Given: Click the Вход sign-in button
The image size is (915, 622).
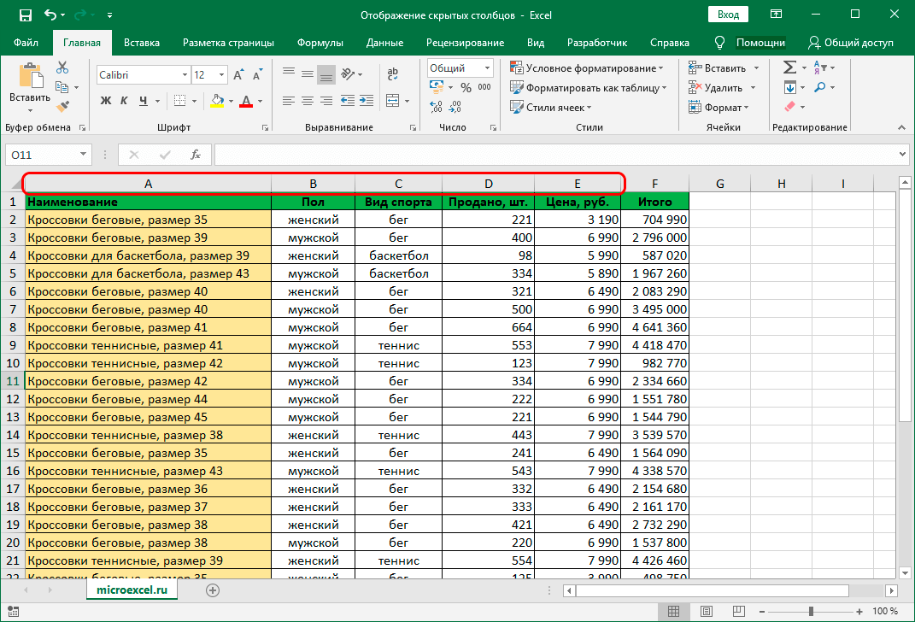Looking at the screenshot, I should 728,15.
